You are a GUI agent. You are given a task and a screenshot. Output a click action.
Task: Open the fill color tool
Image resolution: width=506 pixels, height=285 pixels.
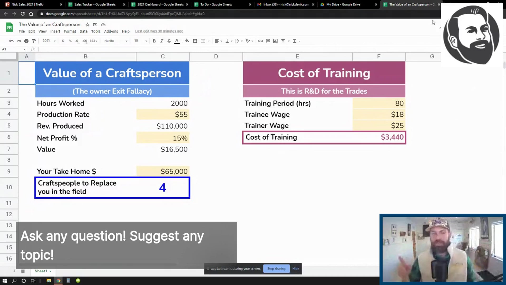[187, 41]
